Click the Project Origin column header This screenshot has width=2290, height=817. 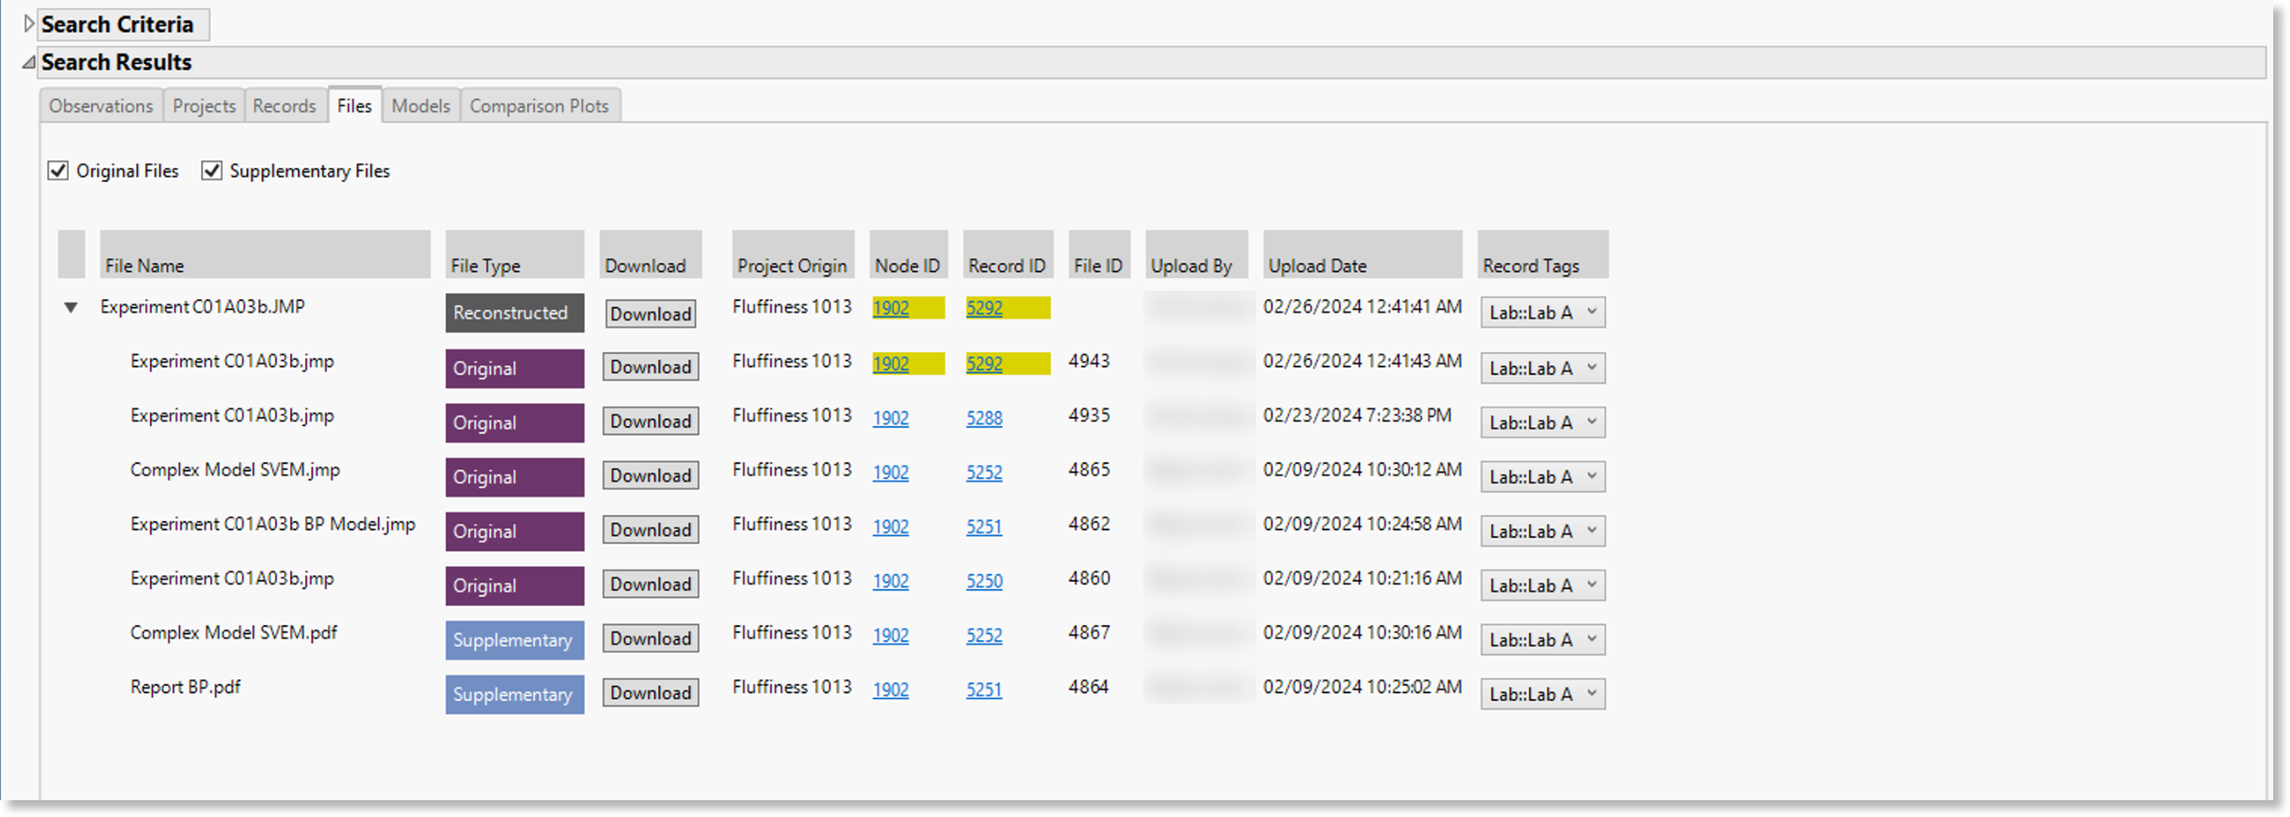coord(793,254)
